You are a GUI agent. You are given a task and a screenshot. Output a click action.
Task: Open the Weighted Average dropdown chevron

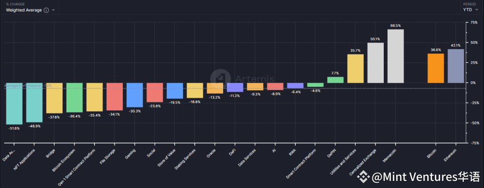coord(53,10)
